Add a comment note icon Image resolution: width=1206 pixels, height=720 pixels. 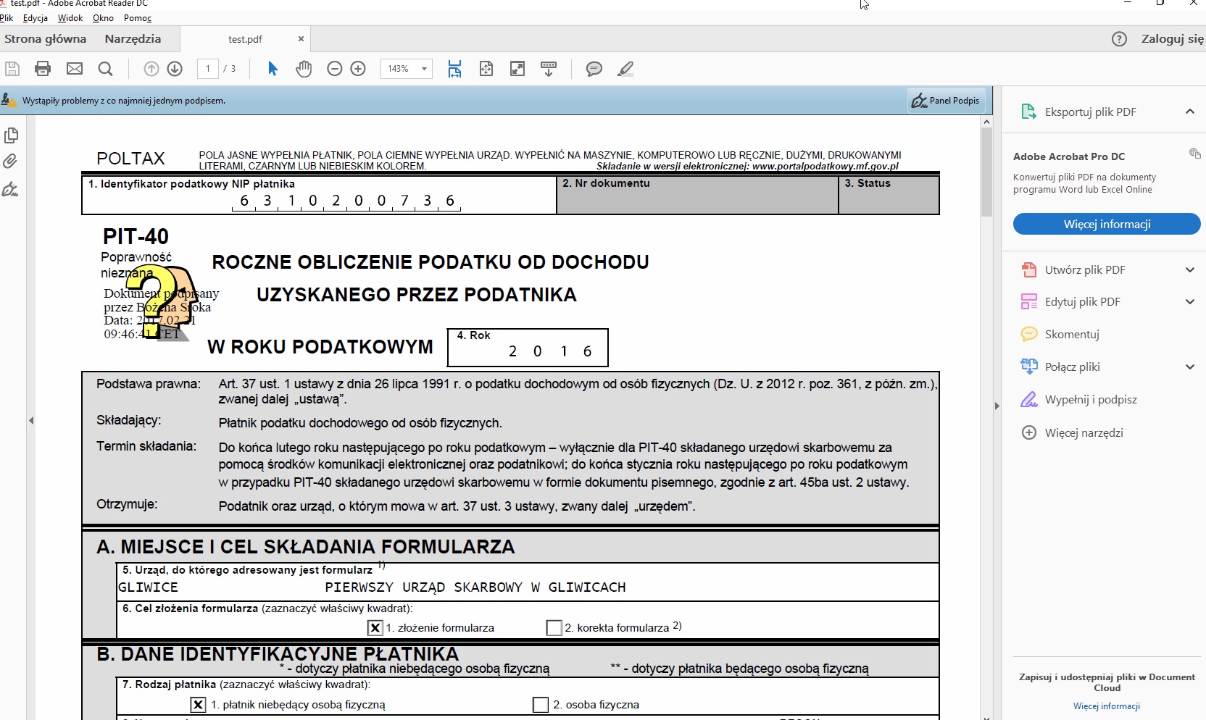(x=594, y=69)
